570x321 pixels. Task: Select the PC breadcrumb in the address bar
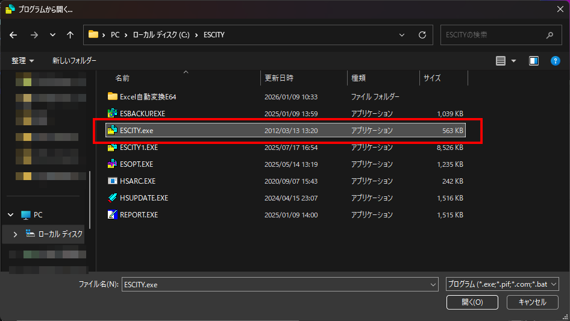tap(115, 35)
